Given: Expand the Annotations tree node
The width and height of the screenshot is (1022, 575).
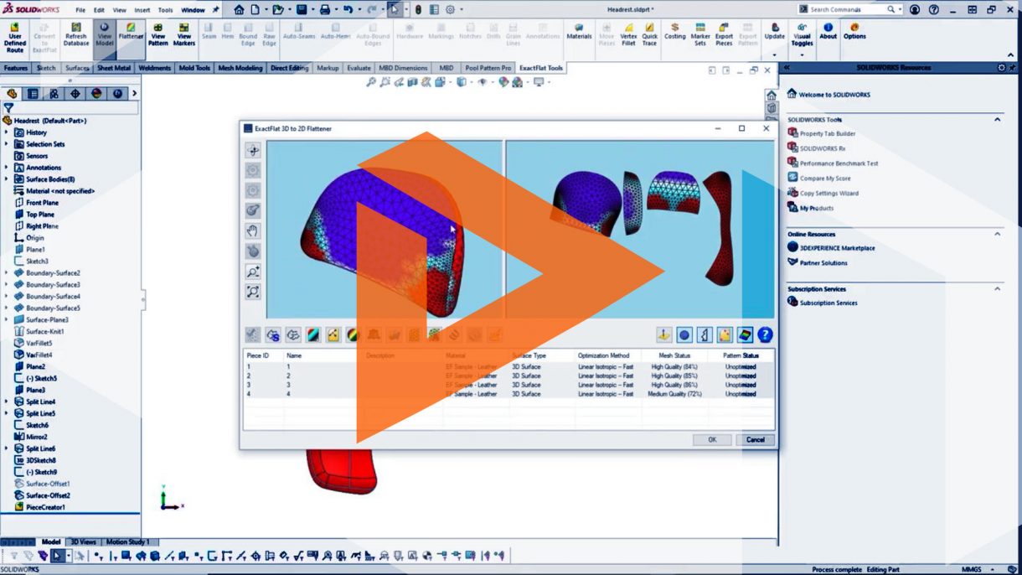Looking at the screenshot, I should [x=7, y=168].
